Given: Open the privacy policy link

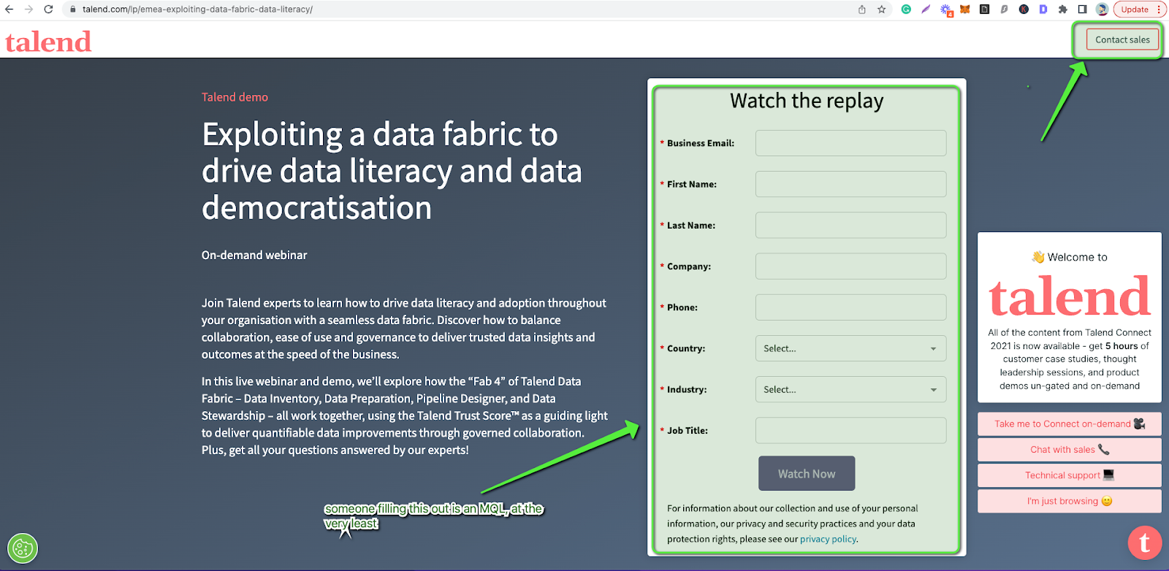Looking at the screenshot, I should [828, 539].
